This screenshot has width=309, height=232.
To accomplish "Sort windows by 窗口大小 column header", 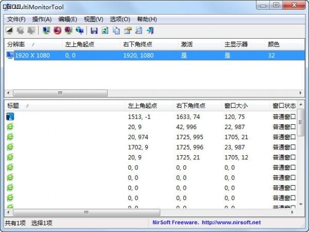I will [246, 106].
